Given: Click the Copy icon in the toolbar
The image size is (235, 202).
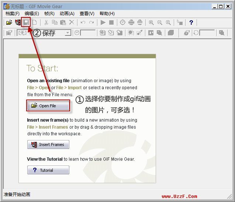Looking at the screenshot, I should 55,22.
